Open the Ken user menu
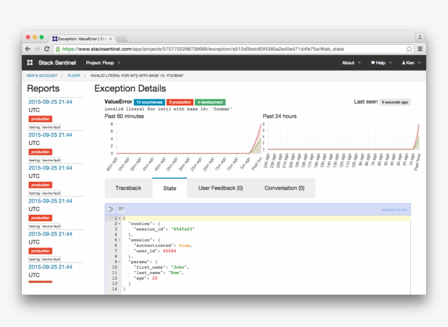 pyautogui.click(x=411, y=63)
